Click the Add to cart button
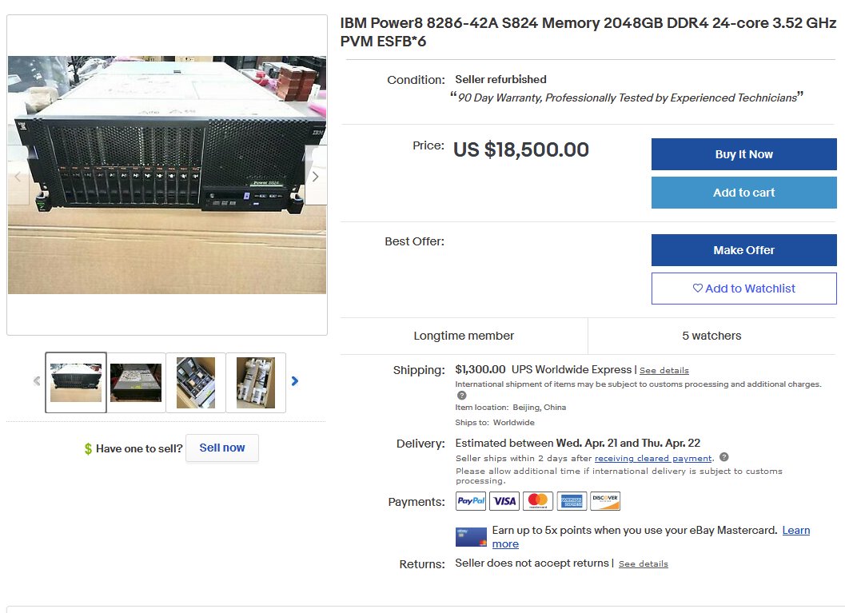Image resolution: width=845 pixels, height=613 pixels. pyautogui.click(x=743, y=193)
